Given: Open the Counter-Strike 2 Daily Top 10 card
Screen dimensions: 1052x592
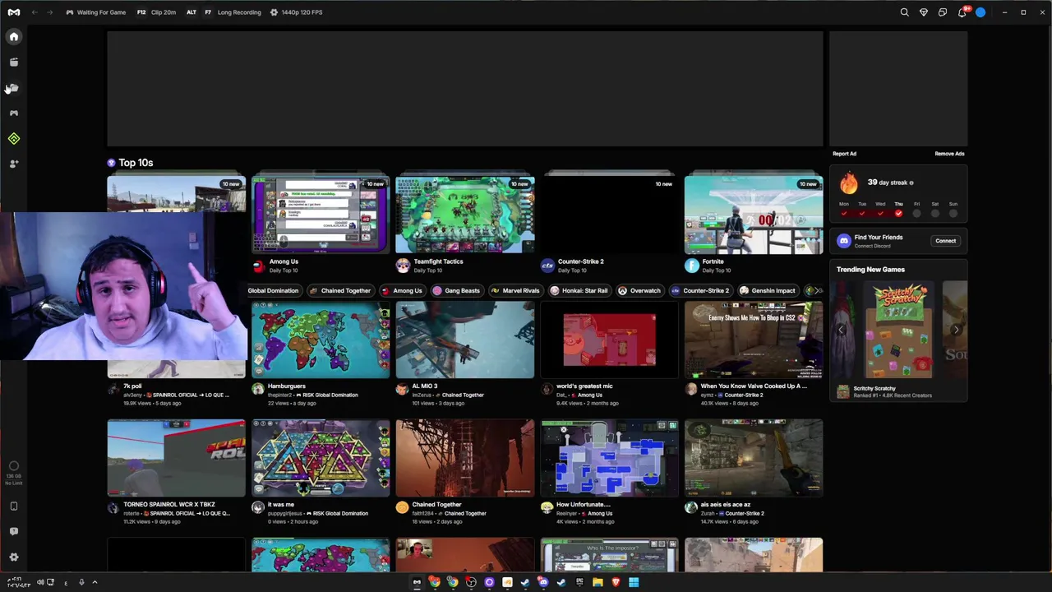Looking at the screenshot, I should coord(609,222).
